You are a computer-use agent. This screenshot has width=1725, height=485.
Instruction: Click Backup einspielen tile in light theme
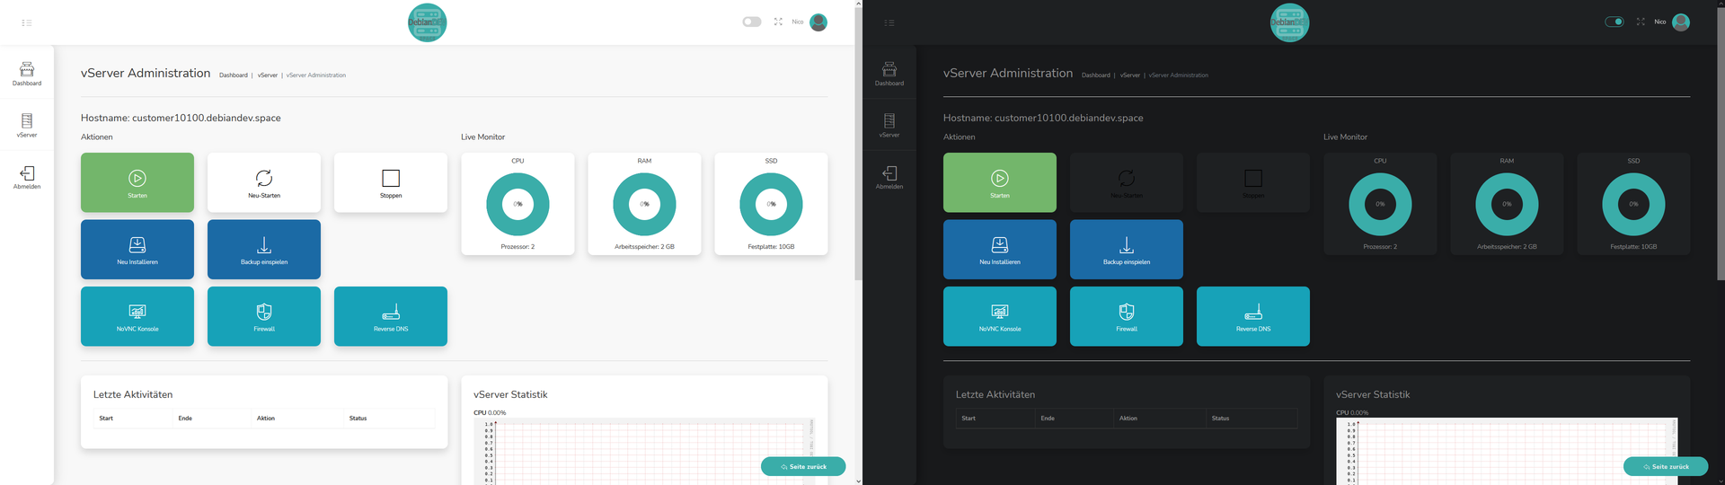click(x=264, y=249)
